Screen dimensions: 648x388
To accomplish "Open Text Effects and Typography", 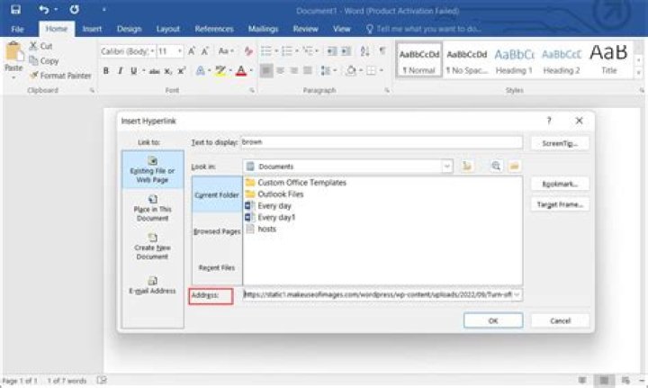I will [x=201, y=71].
